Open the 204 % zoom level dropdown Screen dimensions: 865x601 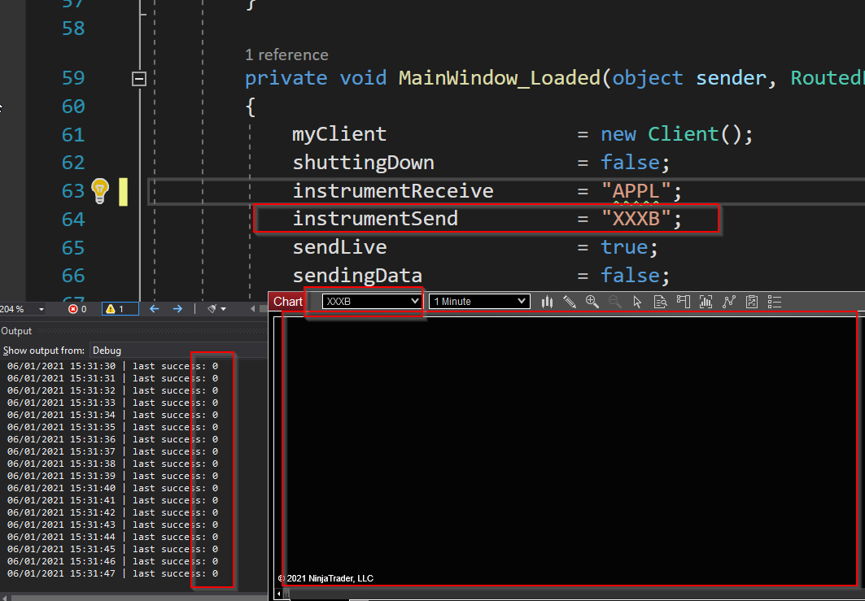[42, 309]
